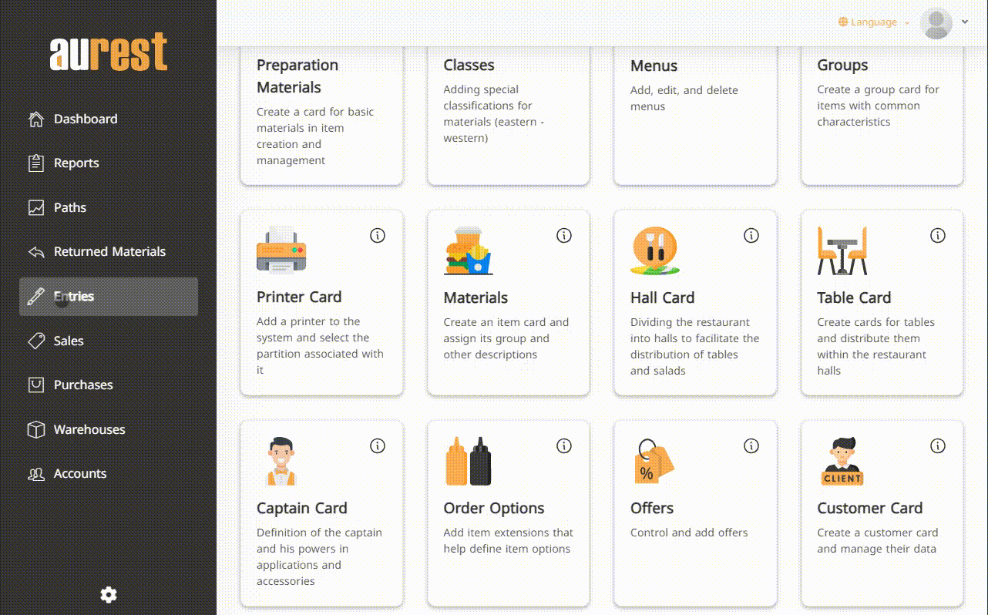The width and height of the screenshot is (988, 615).
Task: Go to Dashboard in sidebar
Action: coord(86,119)
